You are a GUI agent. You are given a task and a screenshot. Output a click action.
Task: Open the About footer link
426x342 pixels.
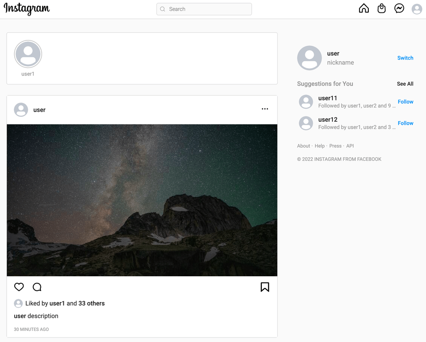click(x=304, y=146)
